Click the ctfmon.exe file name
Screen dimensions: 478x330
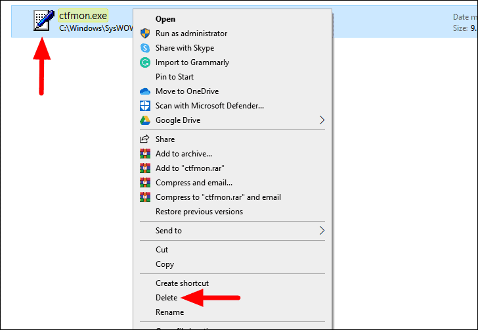coord(83,16)
